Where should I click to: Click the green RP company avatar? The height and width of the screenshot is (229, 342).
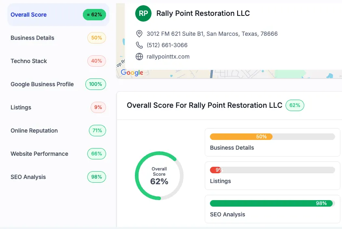(x=143, y=13)
